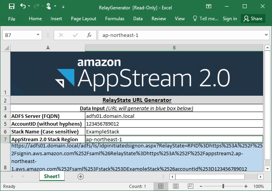This screenshot has width=272, height=191.
Task: Switch to the Data ribbon tab
Action: click(138, 19)
